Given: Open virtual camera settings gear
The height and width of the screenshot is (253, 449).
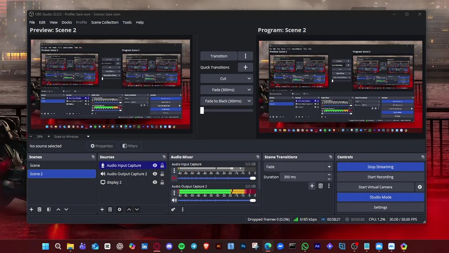Looking at the screenshot, I should [x=420, y=187].
